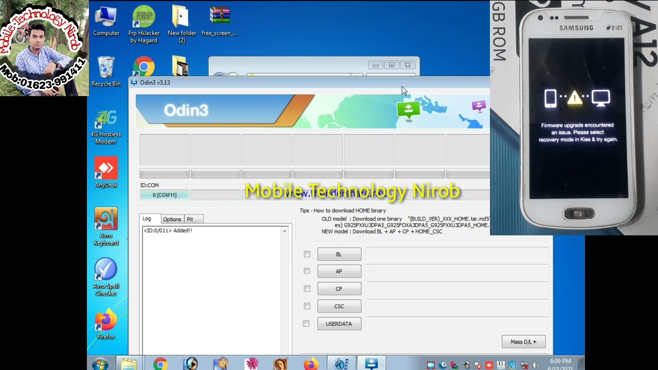The width and height of the screenshot is (658, 370).
Task: Select the 0:[COM11] port box
Action: (164, 195)
